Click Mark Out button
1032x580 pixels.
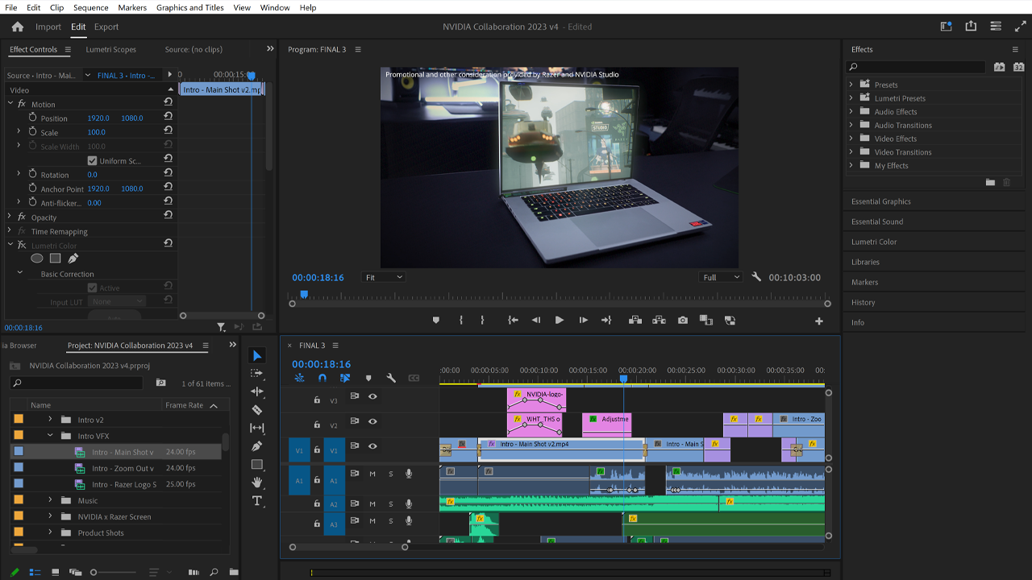click(x=482, y=320)
